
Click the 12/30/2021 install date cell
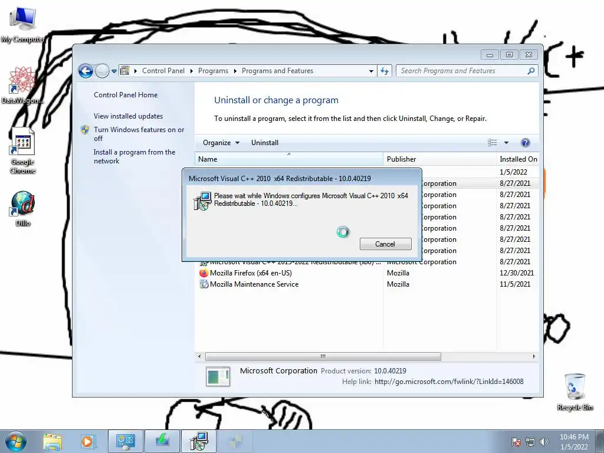(517, 273)
